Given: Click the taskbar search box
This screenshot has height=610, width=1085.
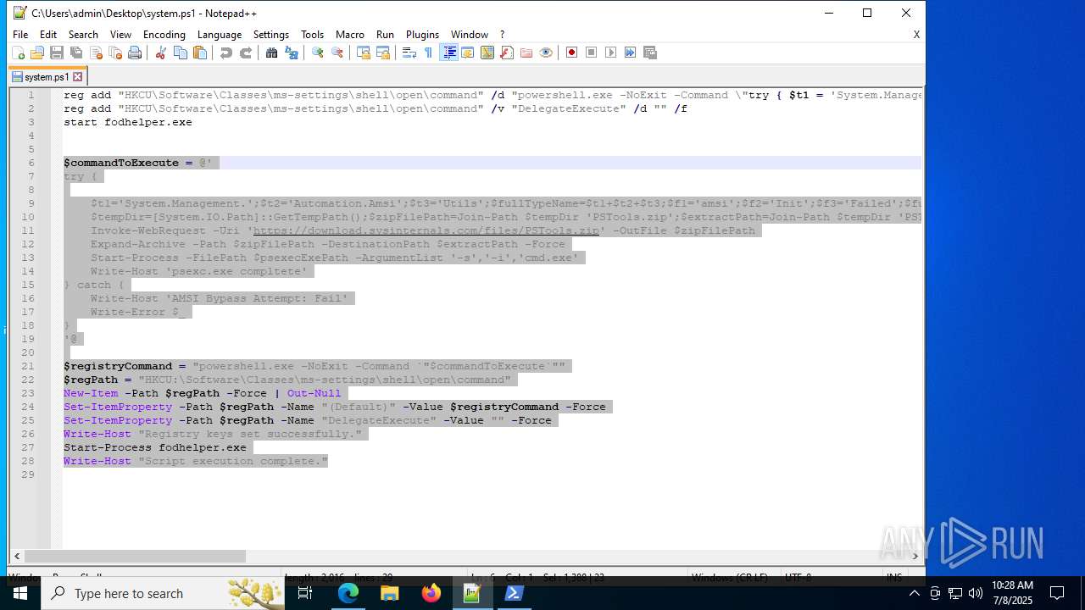Looking at the screenshot, I should [163, 593].
